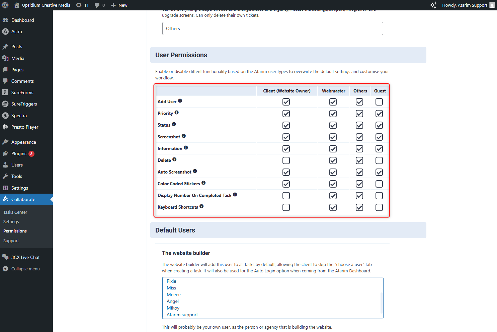Viewport: 497px width, 332px height.
Task: Click the comments bubble icon in admin bar
Action: click(99, 5)
